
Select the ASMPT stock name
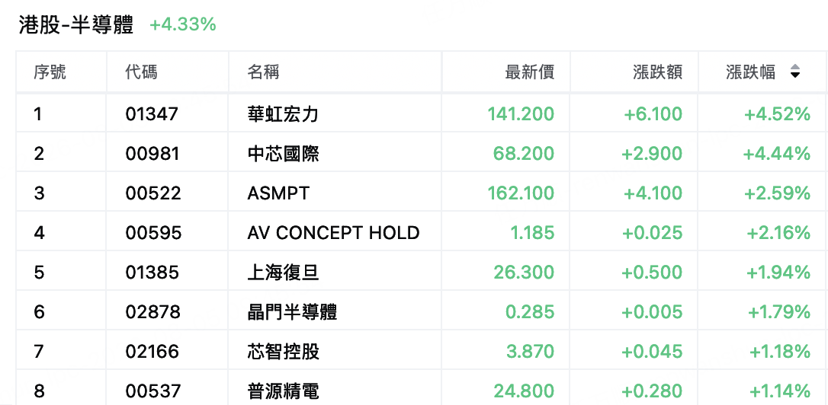278,193
